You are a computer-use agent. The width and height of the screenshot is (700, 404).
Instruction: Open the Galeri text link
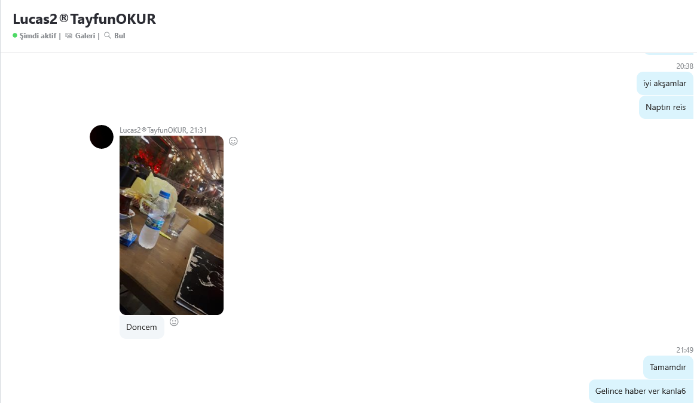[85, 36]
